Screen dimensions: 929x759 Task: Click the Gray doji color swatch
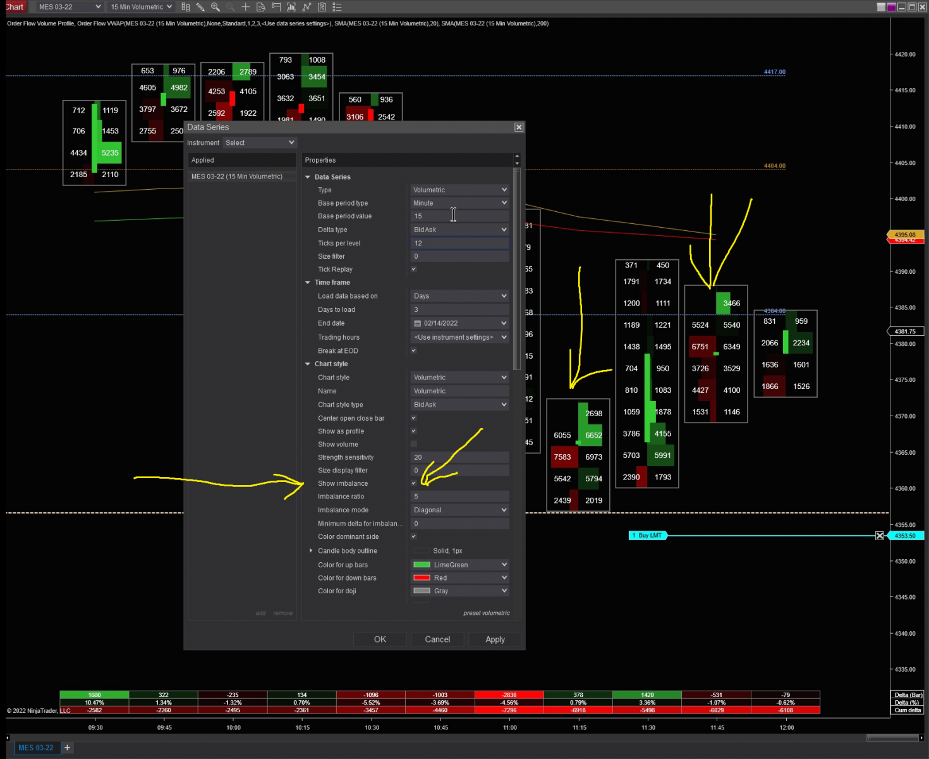pos(422,591)
